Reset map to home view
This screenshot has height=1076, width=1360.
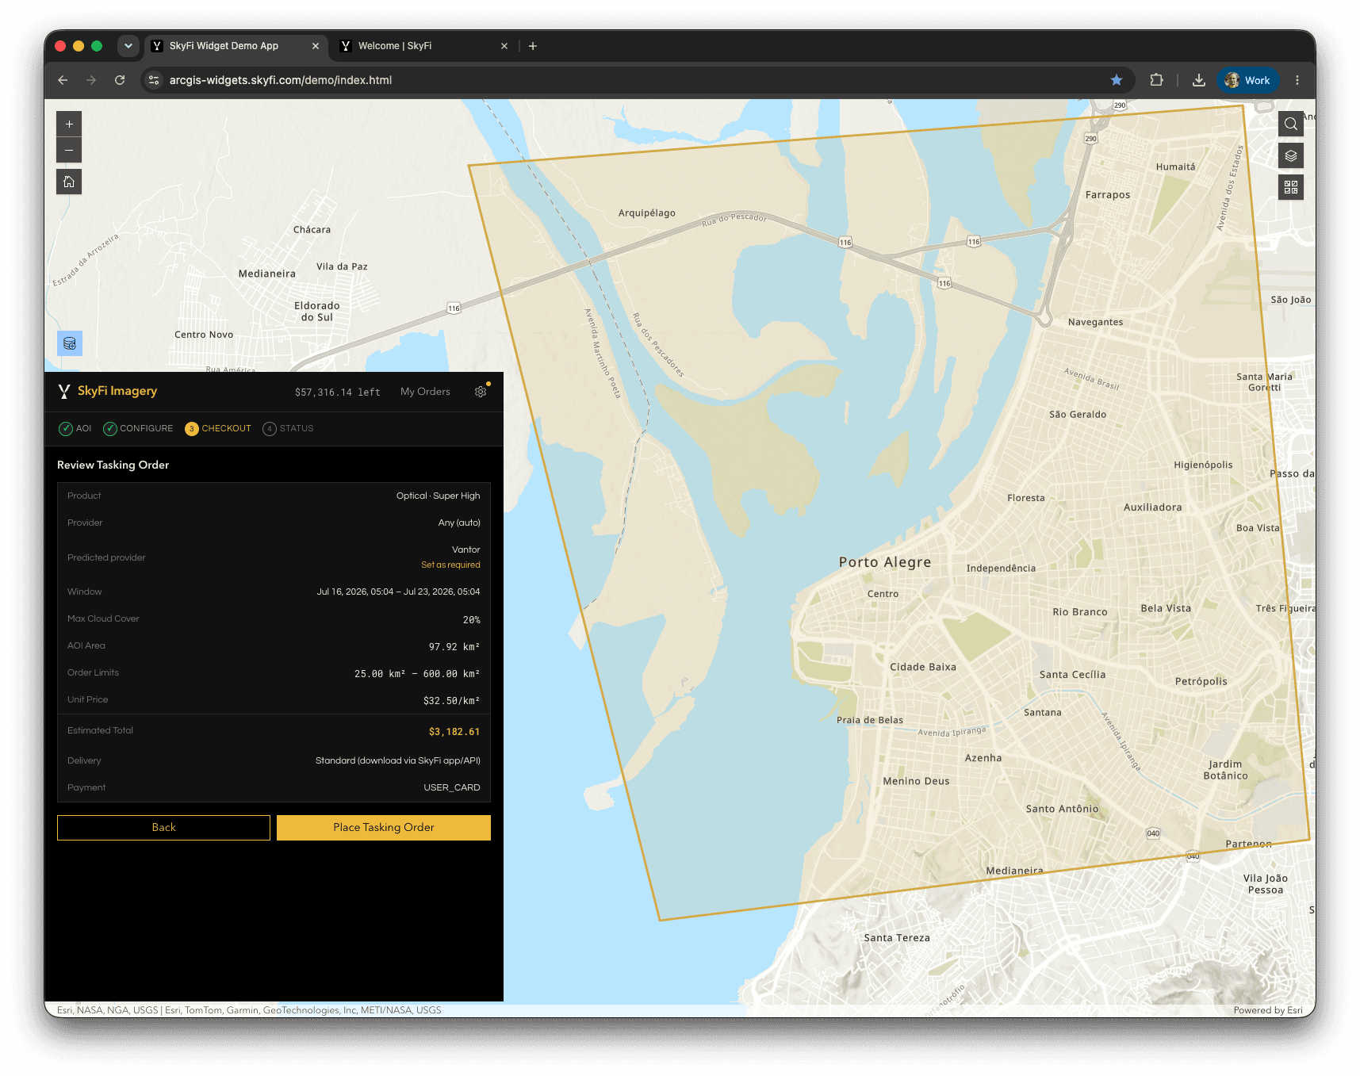69,182
